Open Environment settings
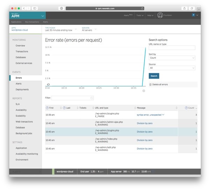This screenshot has height=190, width=210. [x=22, y=160]
